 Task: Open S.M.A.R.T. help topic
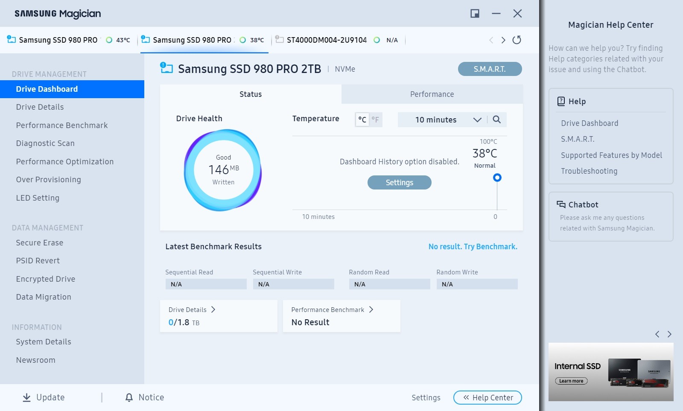coord(578,139)
